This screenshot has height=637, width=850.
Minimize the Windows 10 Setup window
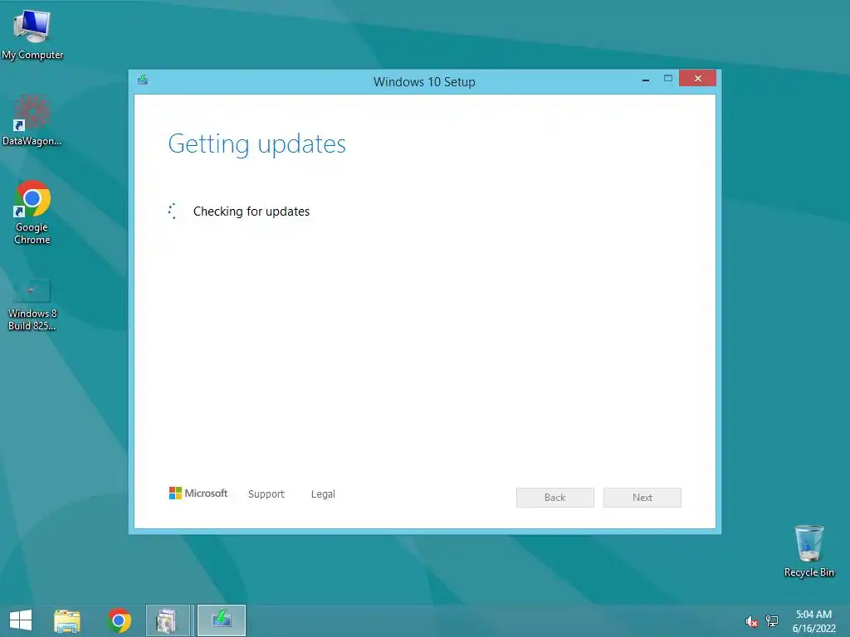(x=646, y=80)
